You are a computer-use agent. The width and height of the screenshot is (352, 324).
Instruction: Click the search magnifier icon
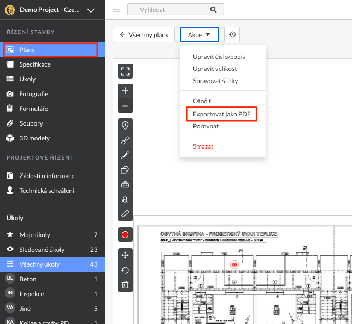(214, 10)
